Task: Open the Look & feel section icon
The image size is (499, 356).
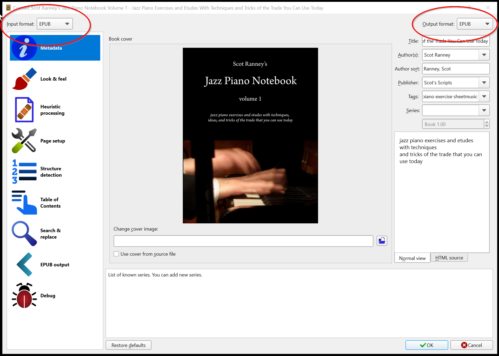Action: tap(24, 79)
